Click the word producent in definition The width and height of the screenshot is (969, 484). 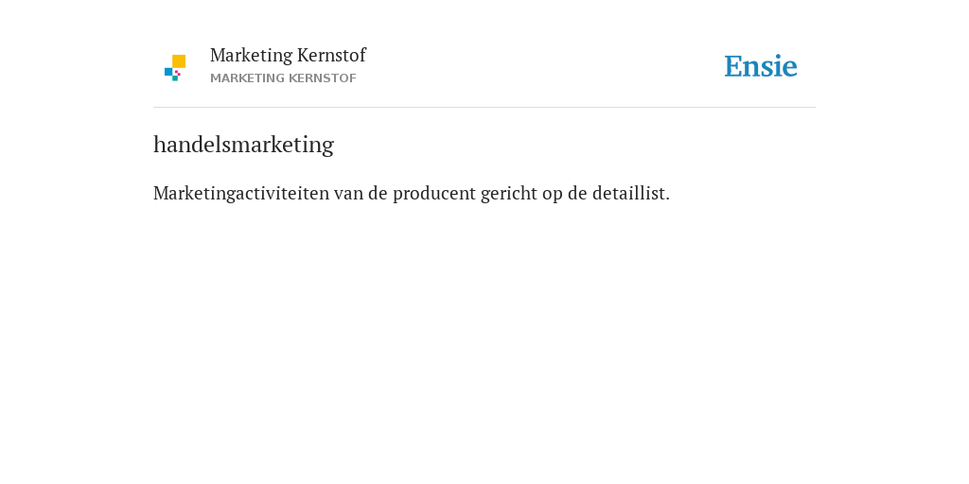(434, 194)
